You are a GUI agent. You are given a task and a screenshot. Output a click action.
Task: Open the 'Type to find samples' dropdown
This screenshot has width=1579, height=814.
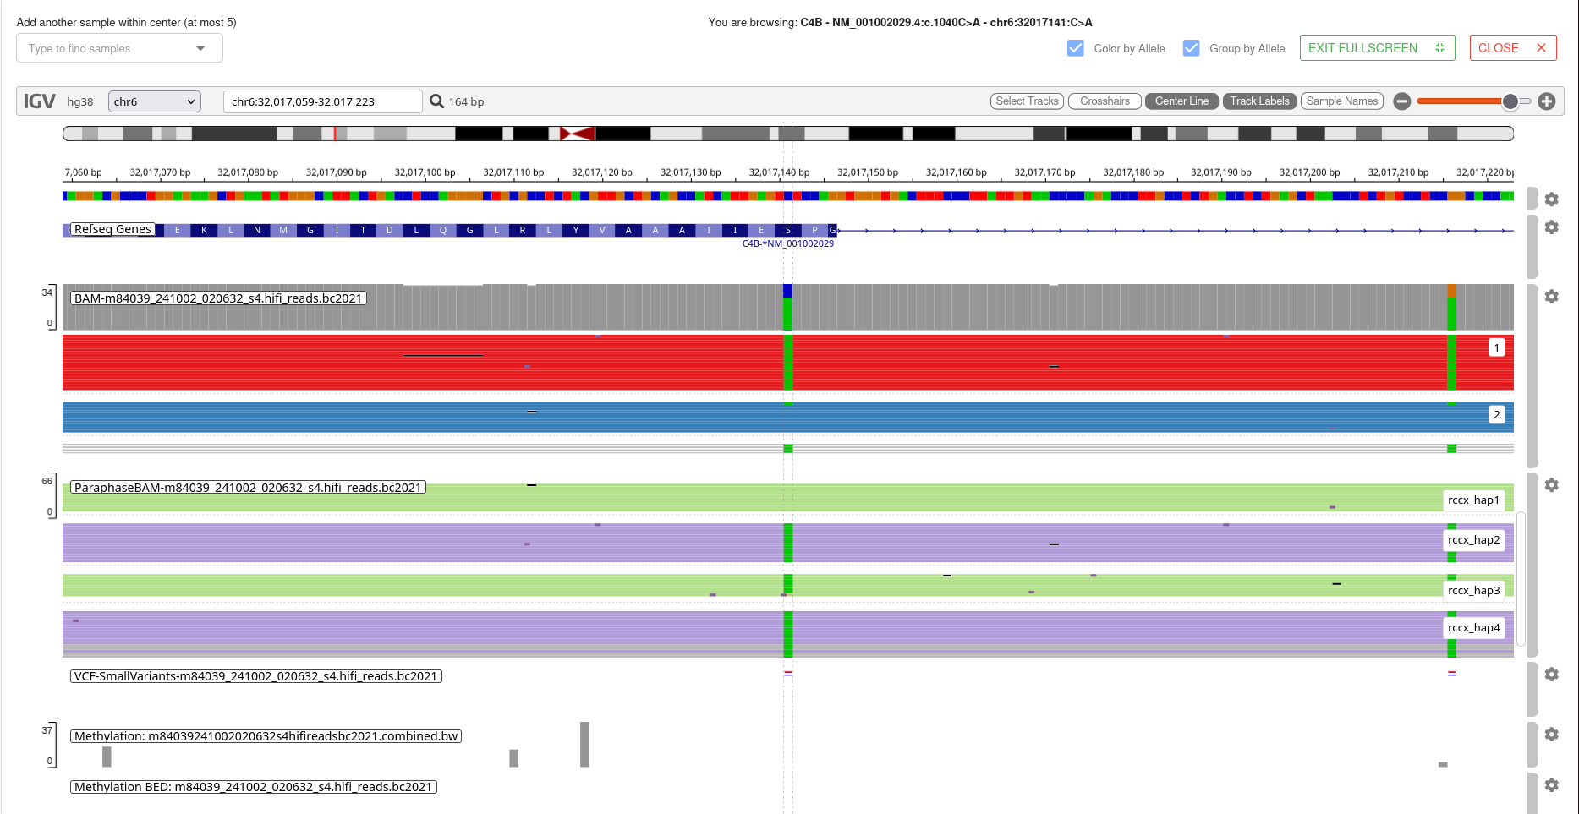[119, 48]
